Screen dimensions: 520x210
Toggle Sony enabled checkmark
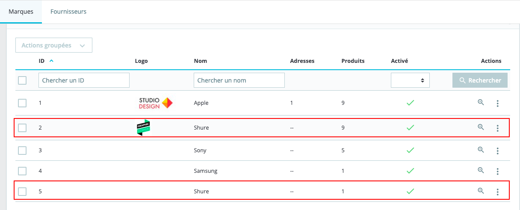(x=410, y=150)
